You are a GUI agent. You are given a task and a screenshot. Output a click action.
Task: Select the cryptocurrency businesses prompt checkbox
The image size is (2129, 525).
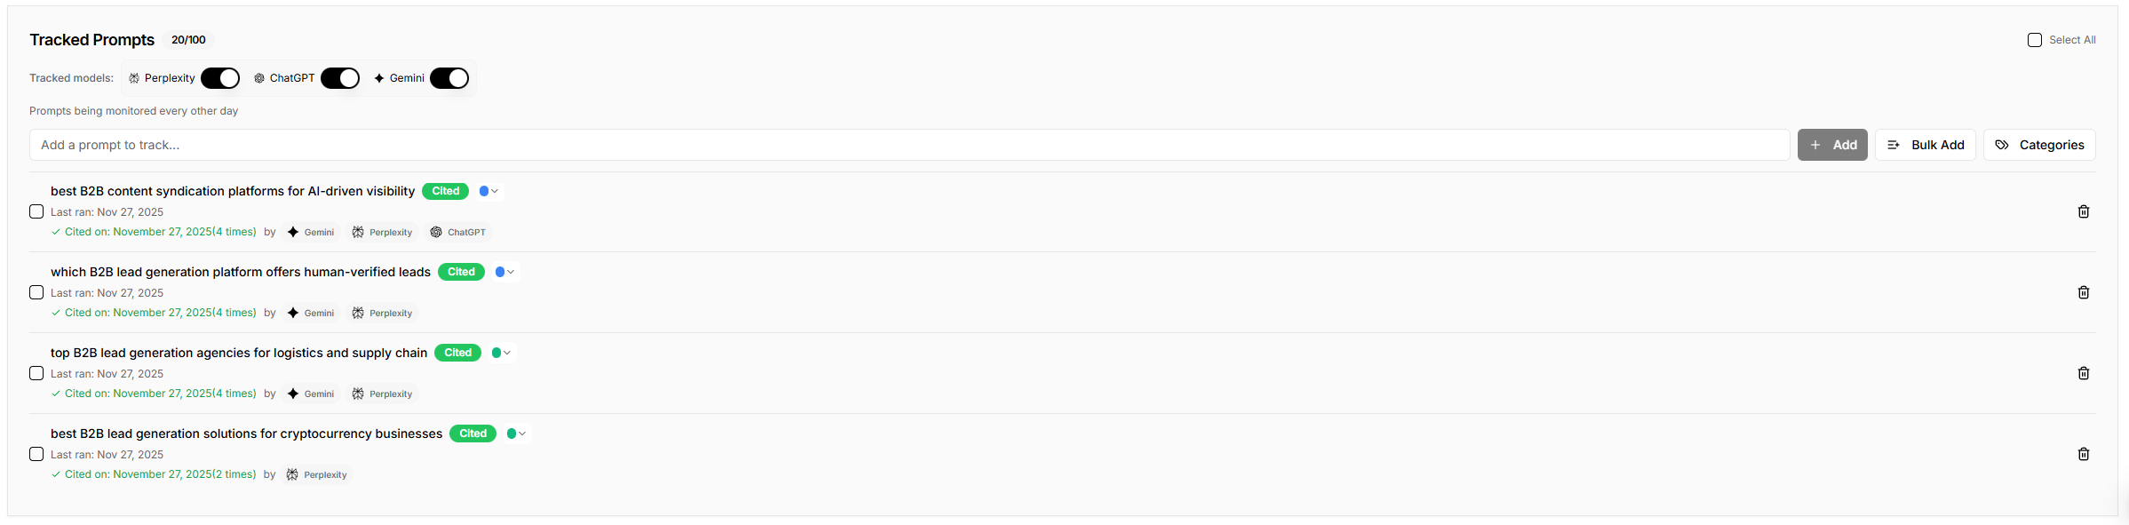(36, 454)
